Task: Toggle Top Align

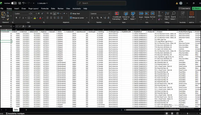Action: click(x=47, y=13)
